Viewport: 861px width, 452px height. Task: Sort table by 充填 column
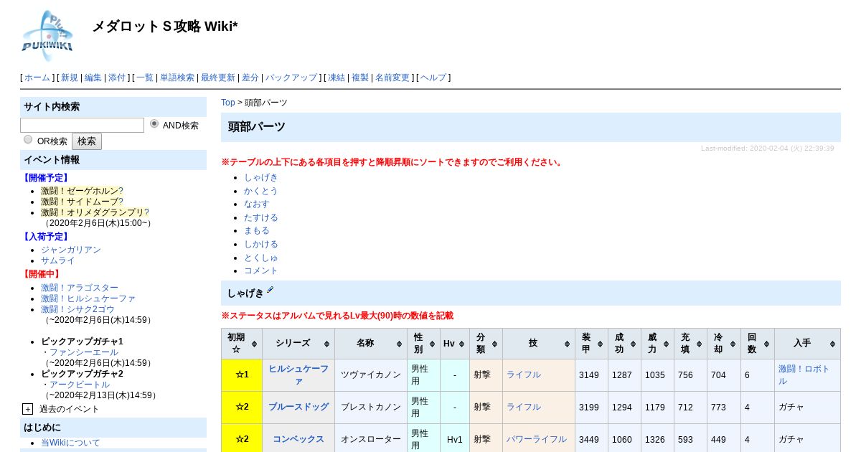tap(690, 344)
